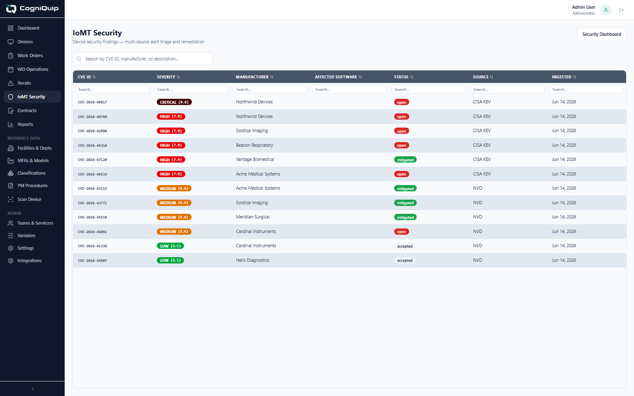Select the CRITICAL (9.6) severity badge
634x396 pixels.
(174, 102)
